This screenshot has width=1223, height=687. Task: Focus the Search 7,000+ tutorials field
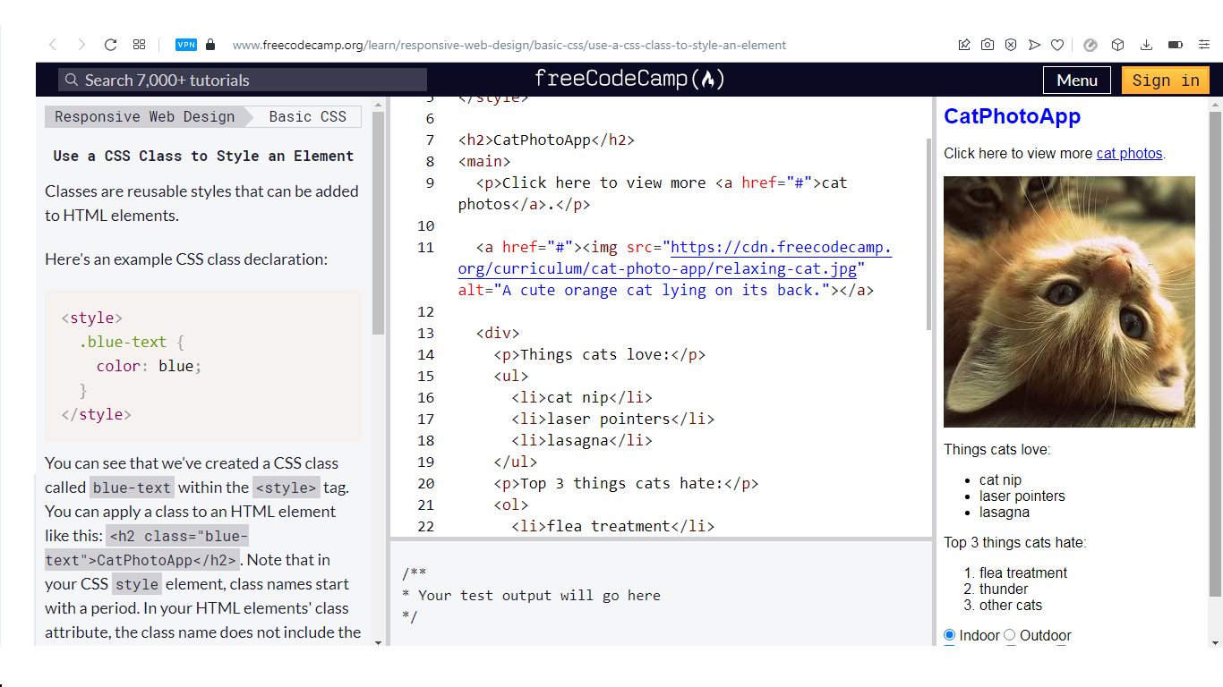(243, 80)
